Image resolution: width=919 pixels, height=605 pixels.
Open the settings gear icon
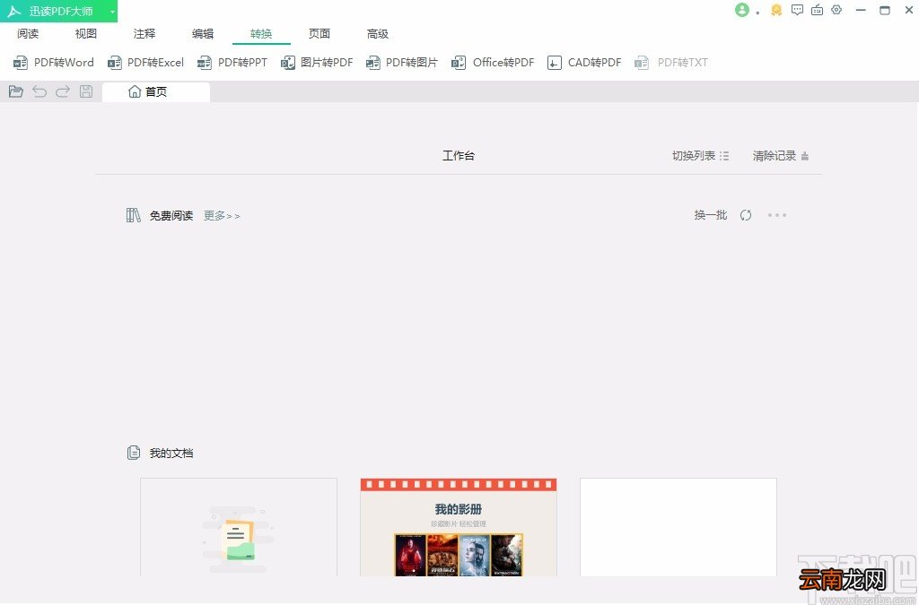point(836,10)
